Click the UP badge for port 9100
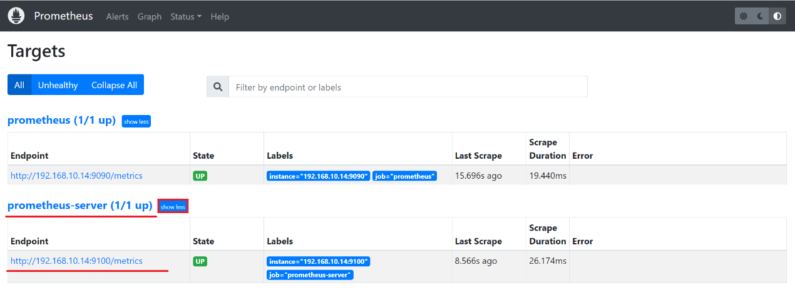 click(200, 261)
